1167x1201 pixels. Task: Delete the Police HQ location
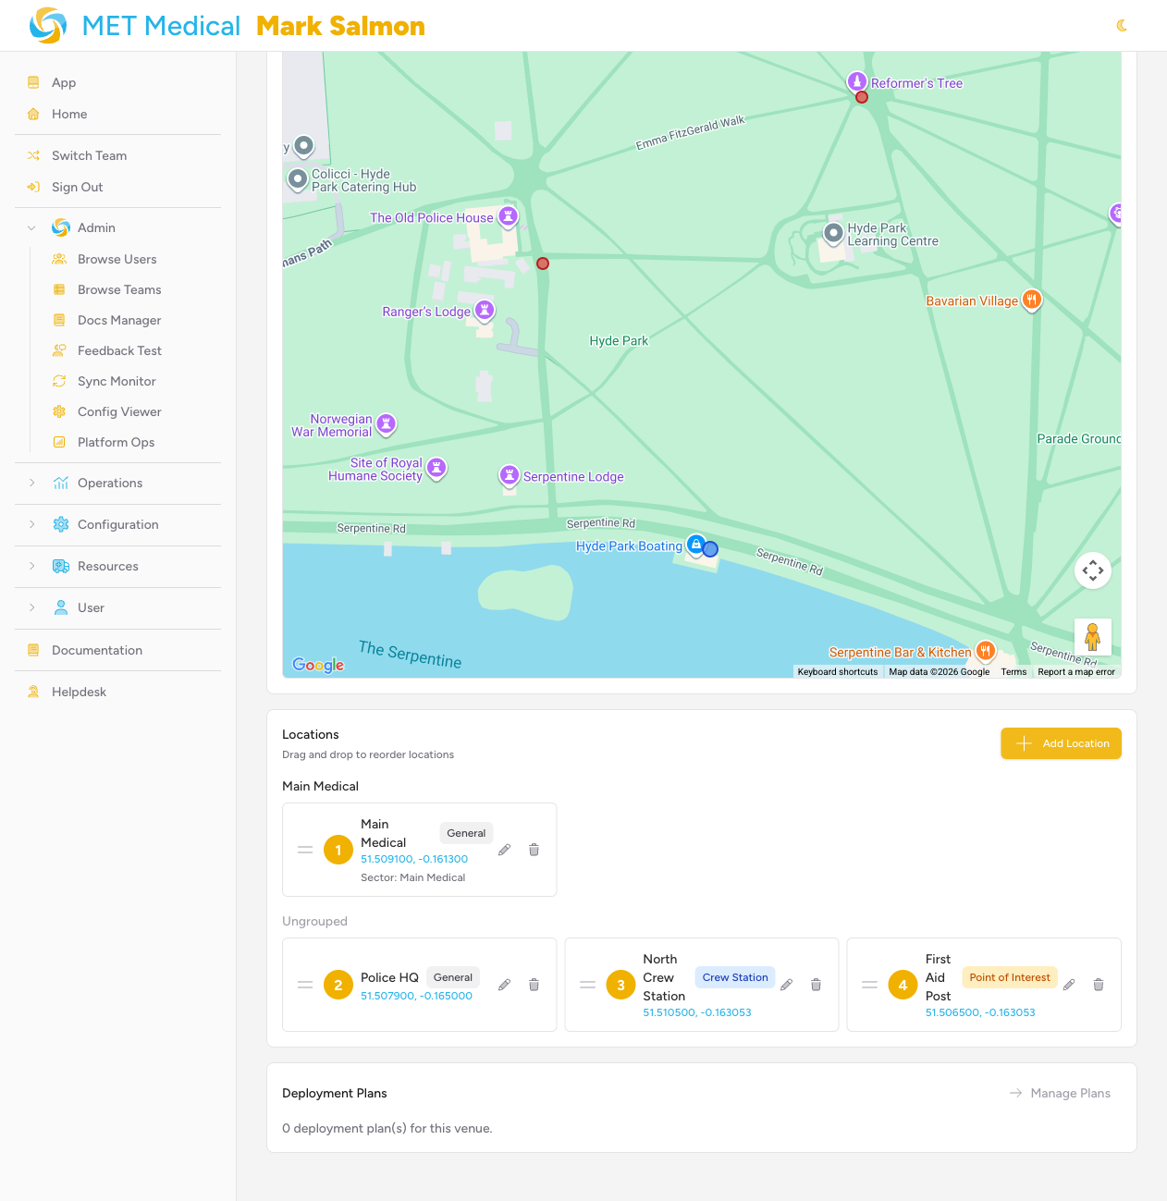point(534,985)
